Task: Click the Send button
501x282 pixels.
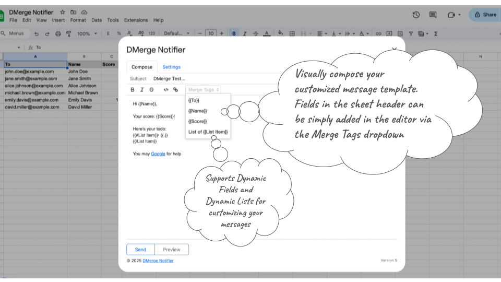Action: 140,250
